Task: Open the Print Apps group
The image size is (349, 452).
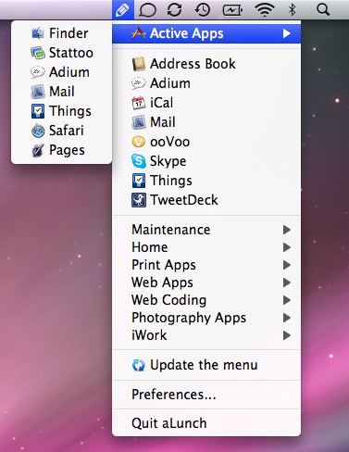Action: [206, 265]
